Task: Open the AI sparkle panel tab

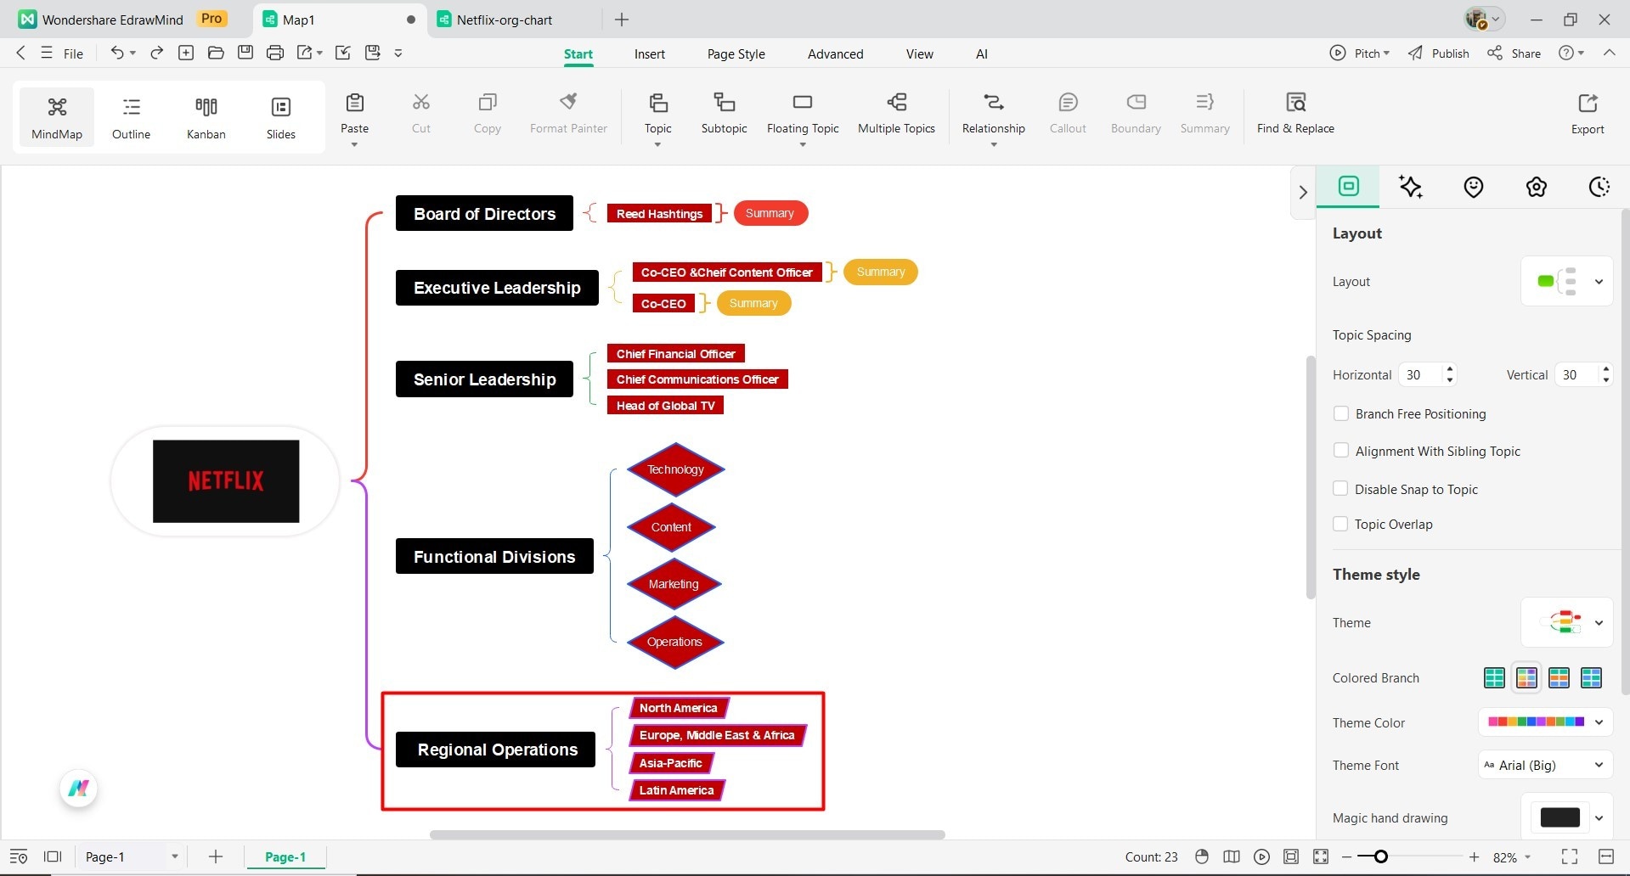Action: [x=1411, y=187]
